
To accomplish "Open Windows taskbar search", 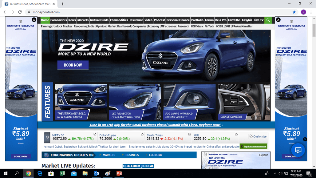I will click(x=17, y=173).
